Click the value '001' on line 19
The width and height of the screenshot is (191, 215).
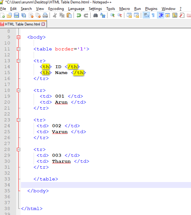tap(60, 96)
